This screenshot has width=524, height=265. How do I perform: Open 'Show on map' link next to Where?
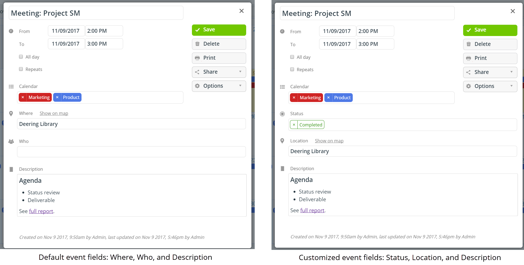54,113
